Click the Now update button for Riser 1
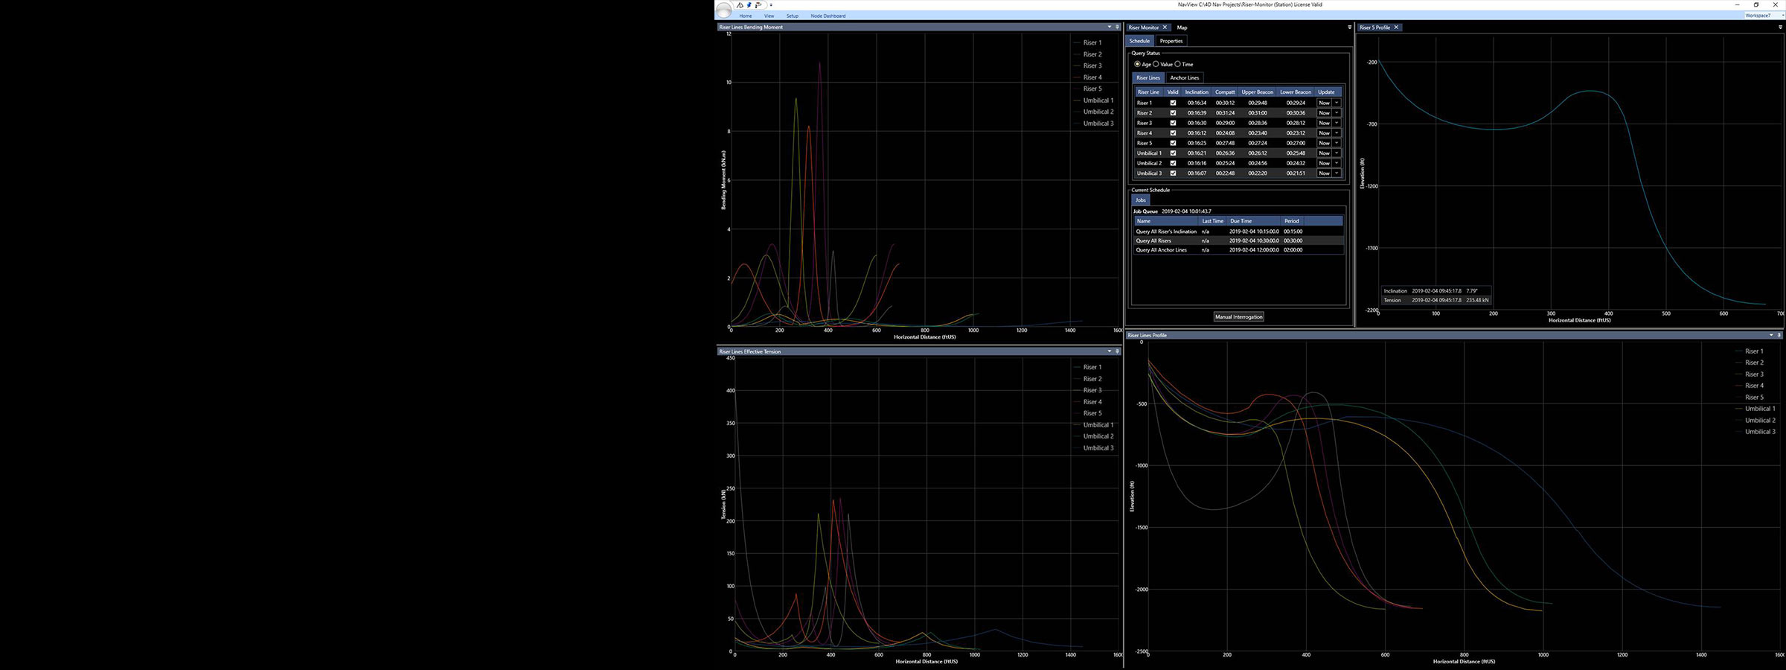The height and width of the screenshot is (670, 1786). click(x=1324, y=103)
